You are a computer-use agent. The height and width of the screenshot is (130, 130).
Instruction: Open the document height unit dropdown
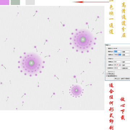pyautogui.click(x=126, y=65)
